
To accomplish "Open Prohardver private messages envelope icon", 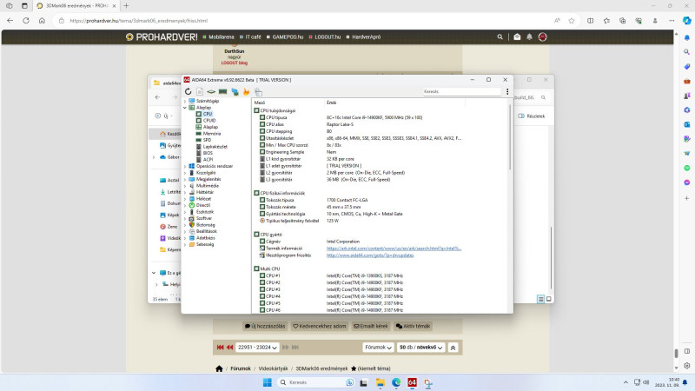I will tap(517, 36).
